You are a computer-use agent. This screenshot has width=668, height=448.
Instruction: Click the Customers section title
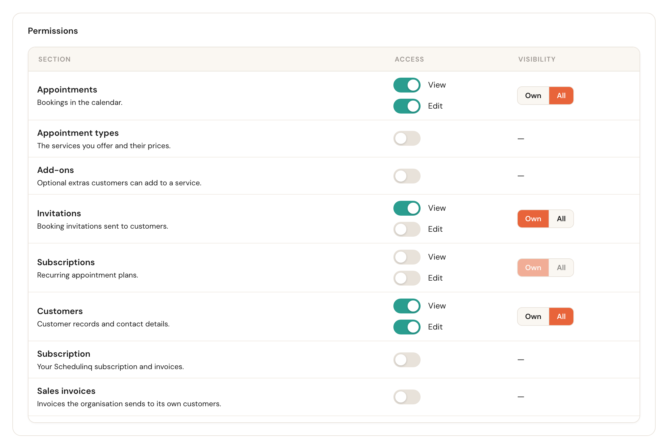click(60, 311)
